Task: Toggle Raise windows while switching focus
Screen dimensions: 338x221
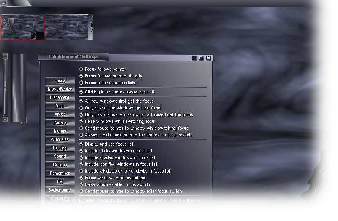Action: click(81, 121)
